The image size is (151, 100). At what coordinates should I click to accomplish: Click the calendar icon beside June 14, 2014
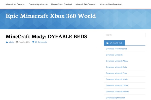tap(17, 42)
